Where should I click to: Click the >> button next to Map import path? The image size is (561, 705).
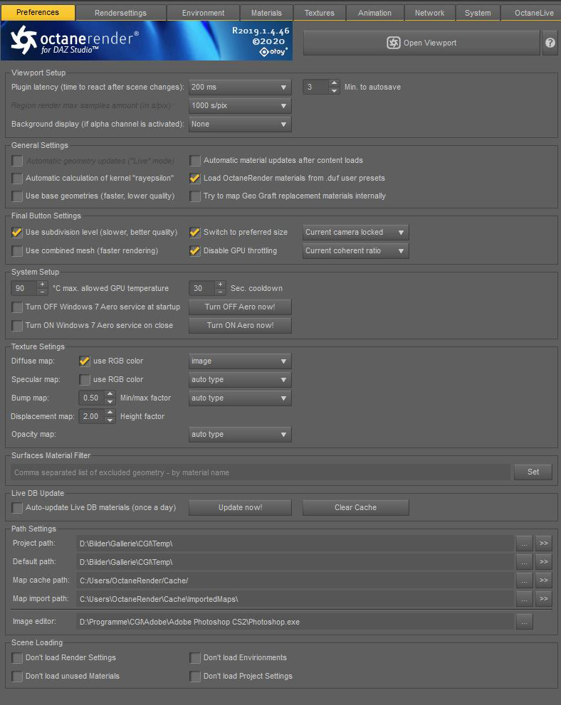543,598
